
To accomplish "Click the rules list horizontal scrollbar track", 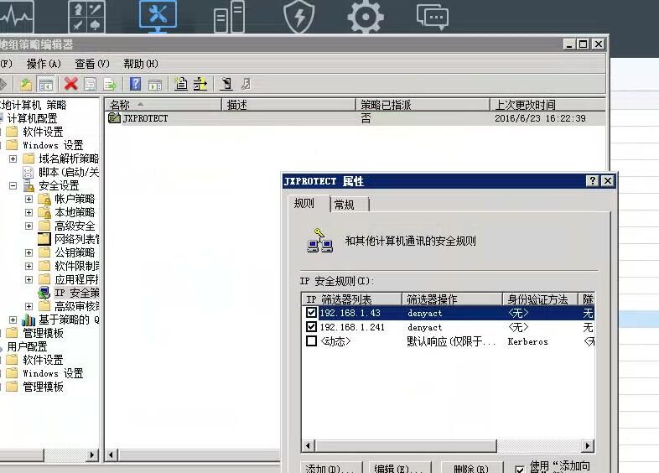I will point(537,446).
